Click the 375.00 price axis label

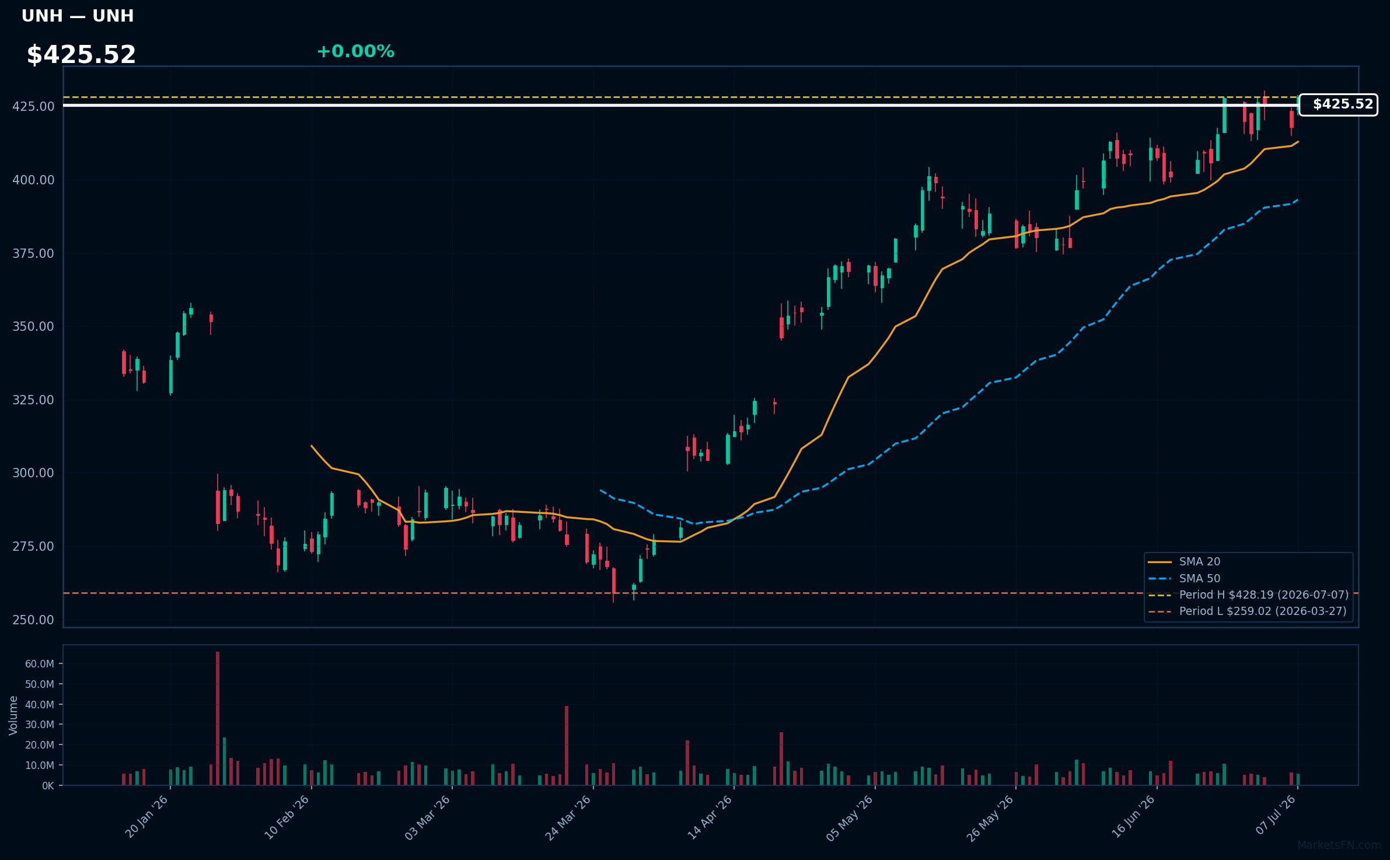click(x=33, y=253)
